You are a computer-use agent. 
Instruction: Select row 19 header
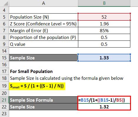[x=4, y=86]
